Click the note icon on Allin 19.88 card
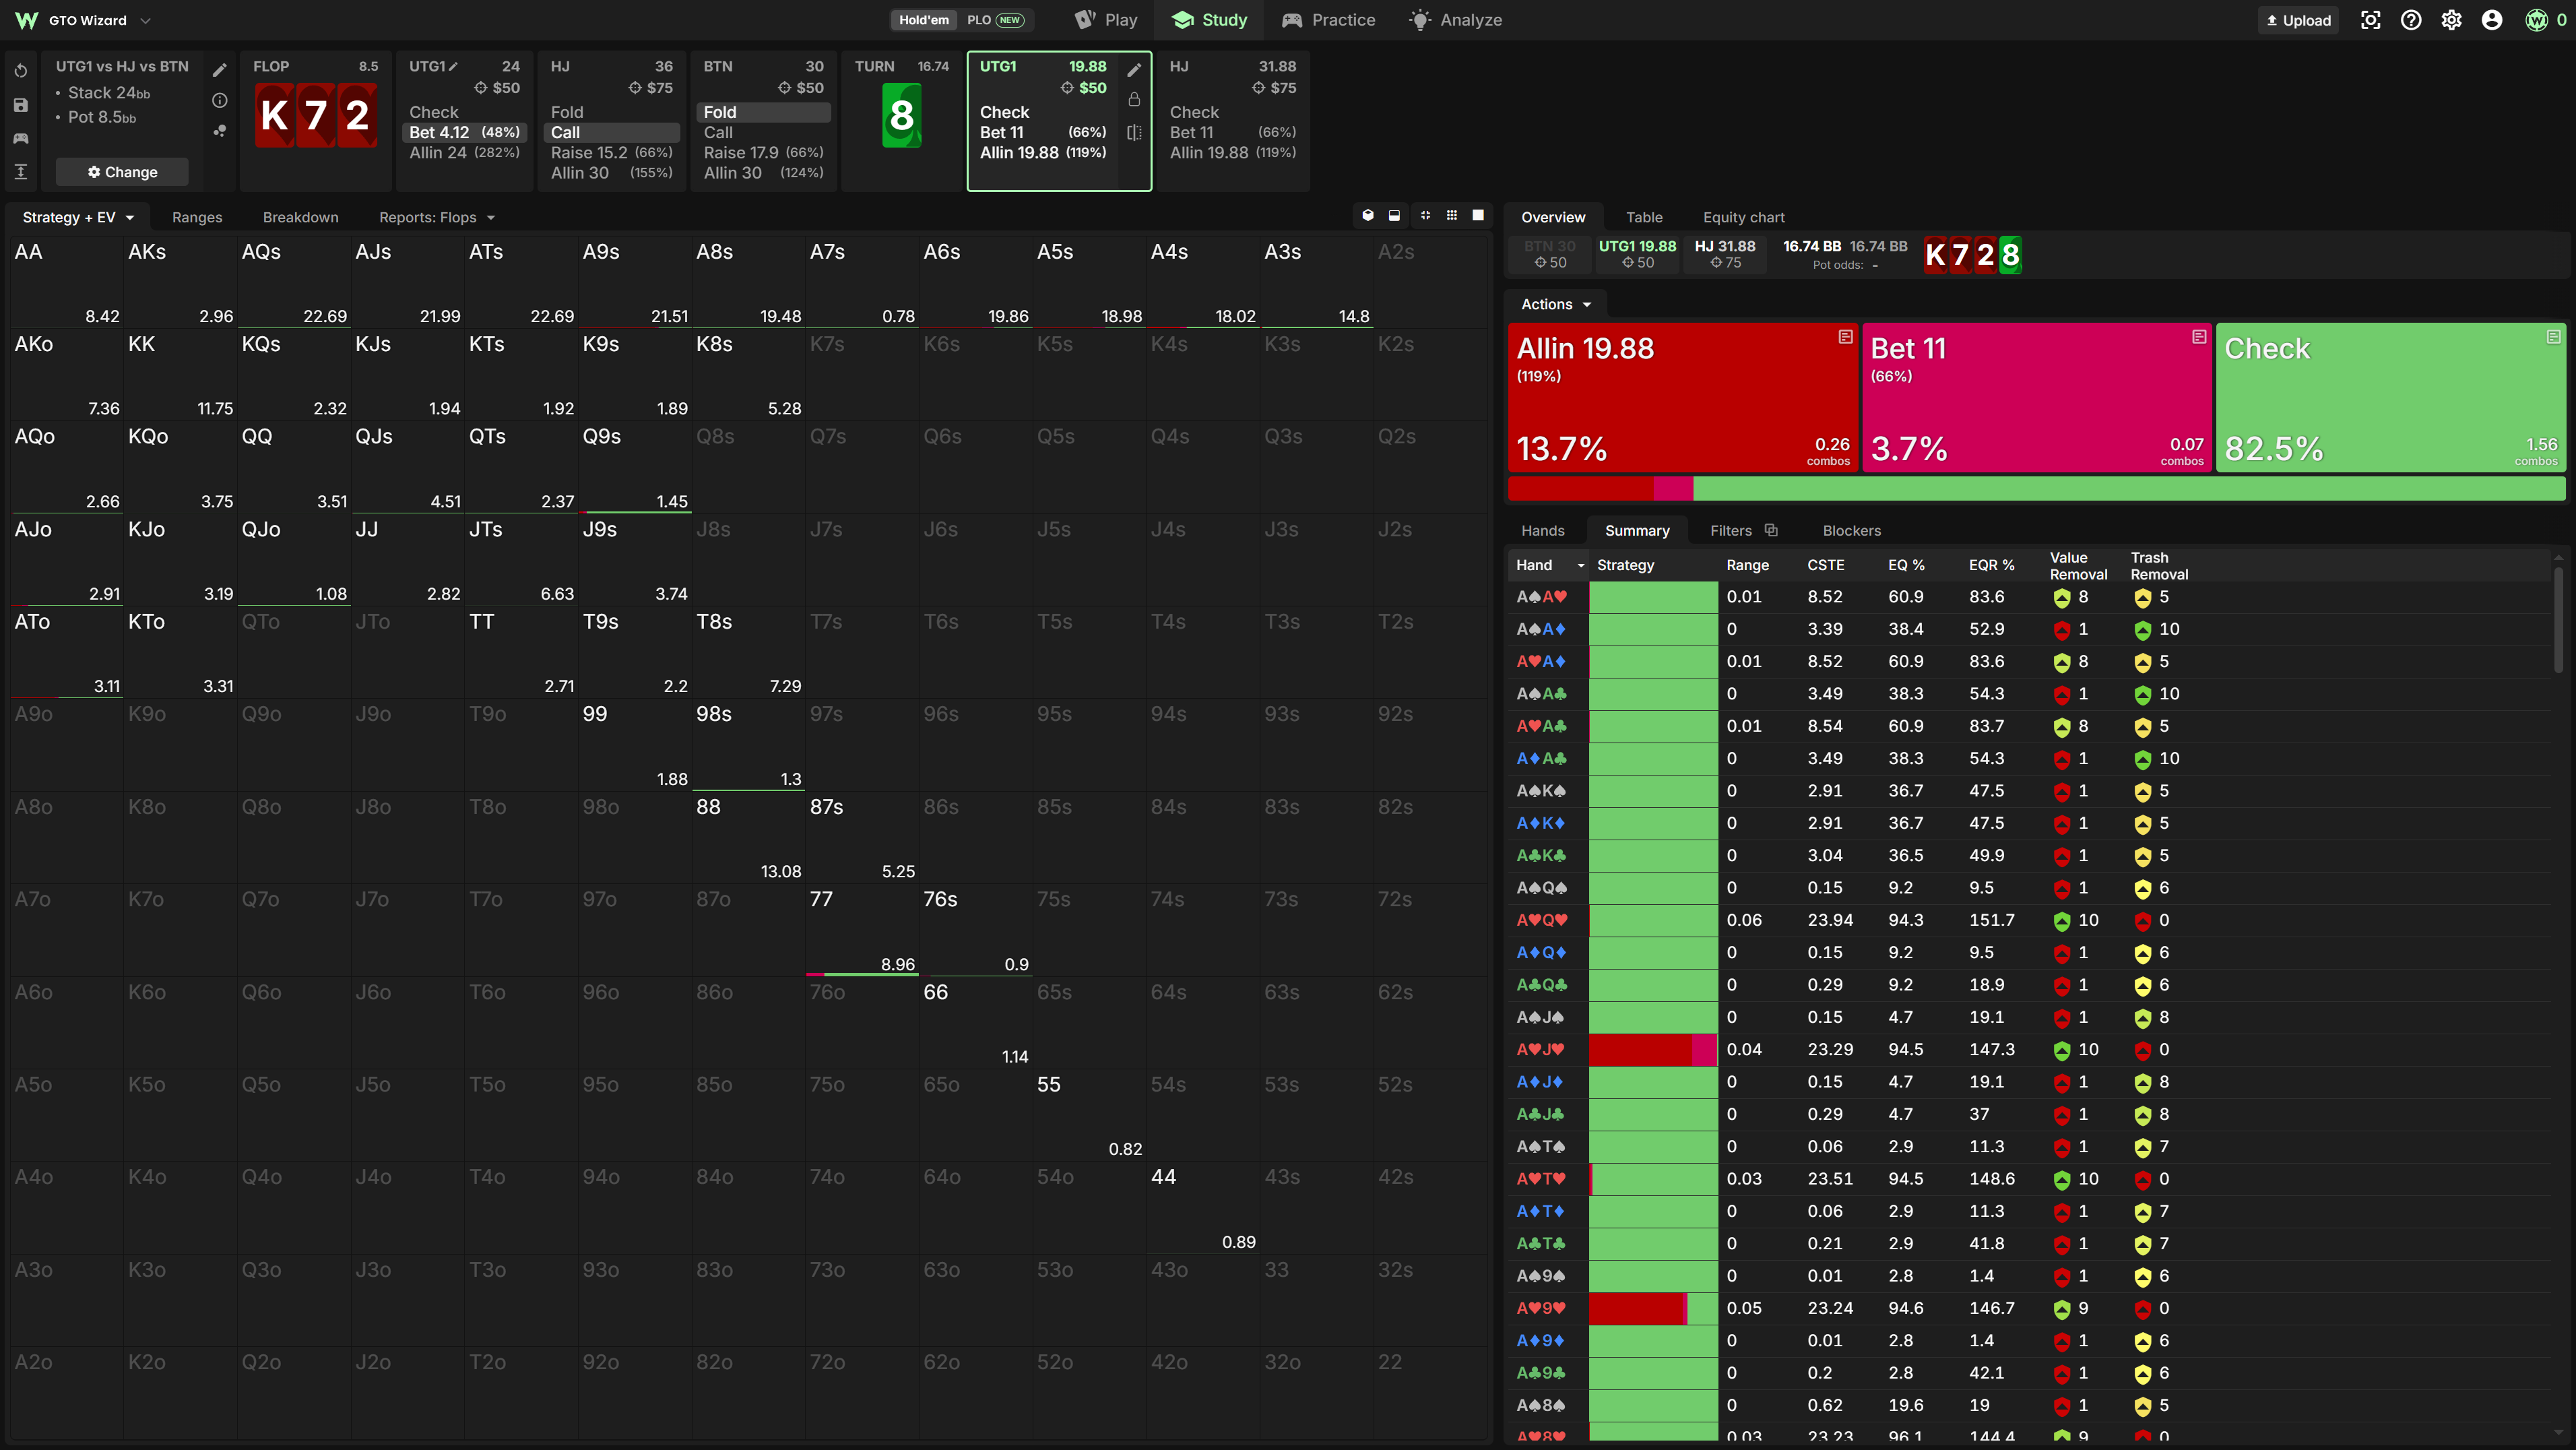 (1845, 337)
